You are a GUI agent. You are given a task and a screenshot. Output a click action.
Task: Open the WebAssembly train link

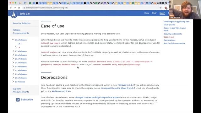click(x=61, y=91)
